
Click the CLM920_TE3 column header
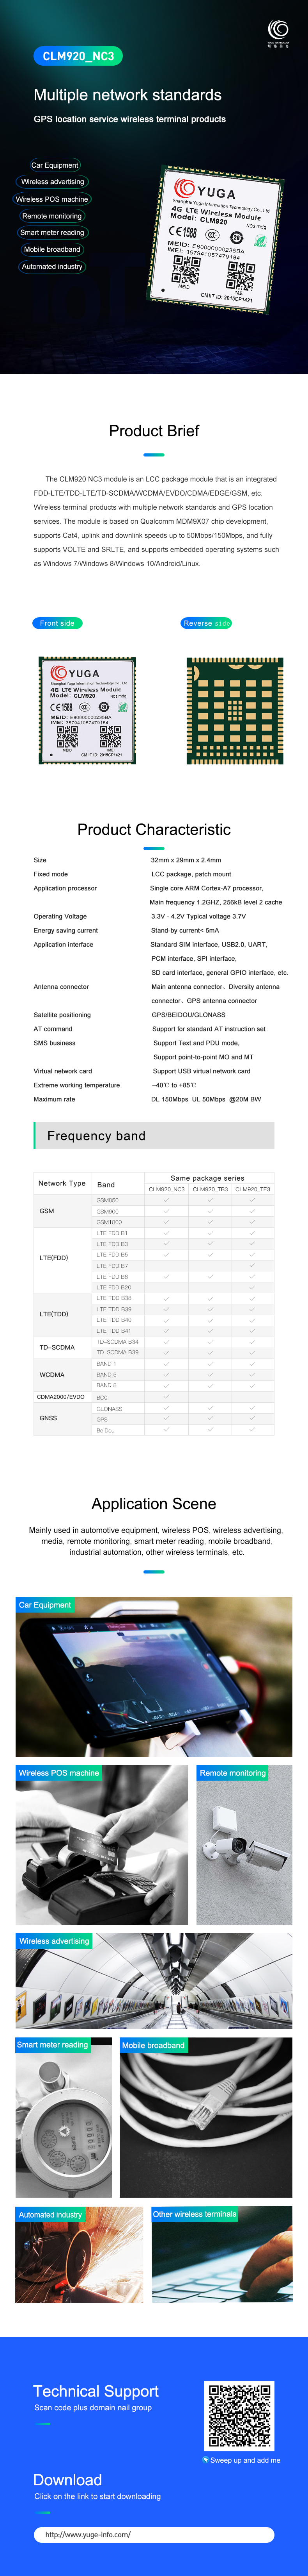point(252,1189)
